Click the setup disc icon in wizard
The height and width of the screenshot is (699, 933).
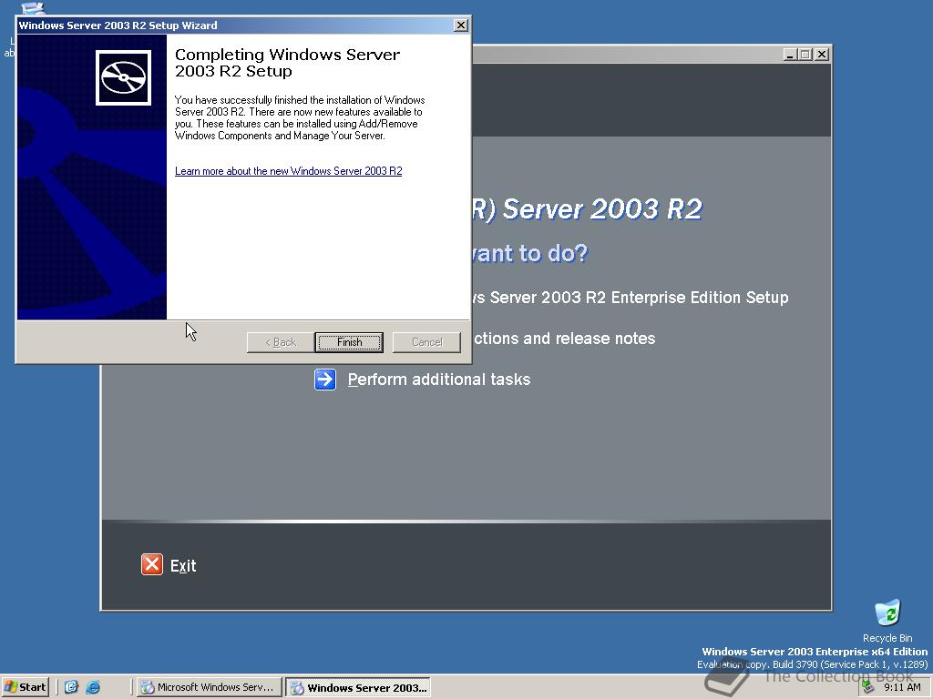pyautogui.click(x=123, y=77)
